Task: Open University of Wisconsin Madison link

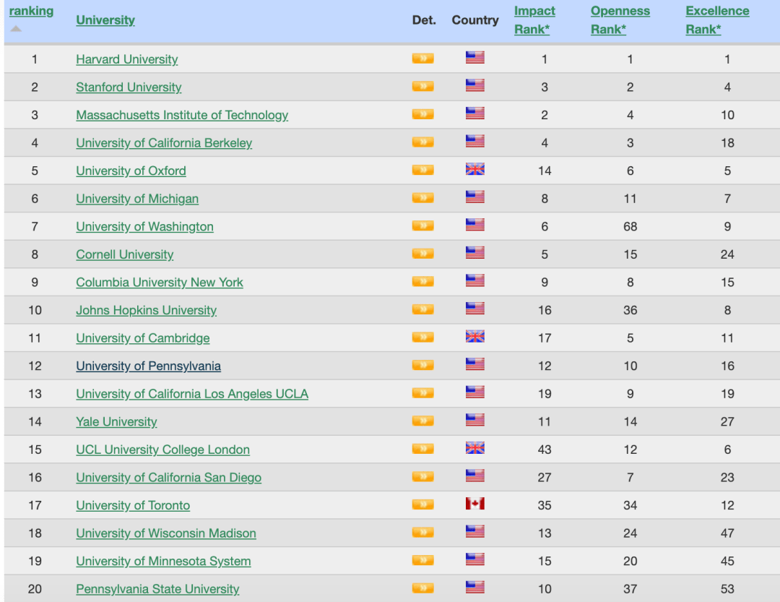Action: 166,533
